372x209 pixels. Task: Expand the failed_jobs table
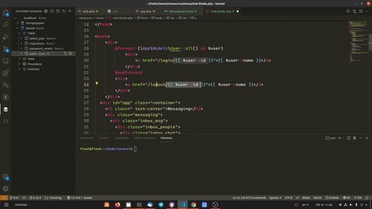point(22,38)
